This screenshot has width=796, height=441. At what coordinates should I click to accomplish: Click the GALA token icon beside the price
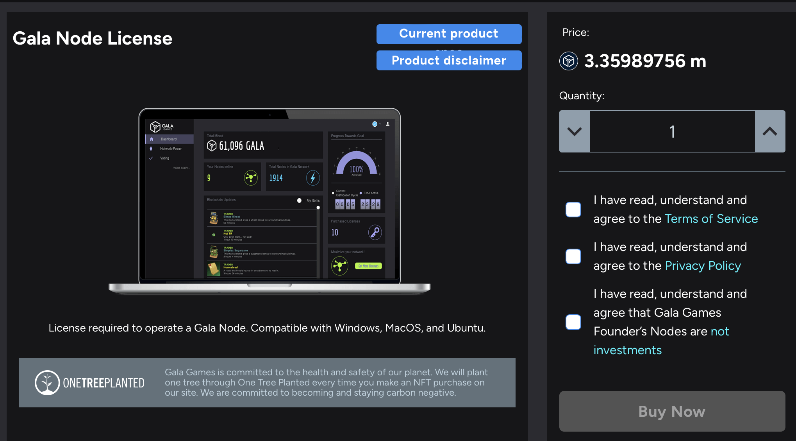[569, 61]
